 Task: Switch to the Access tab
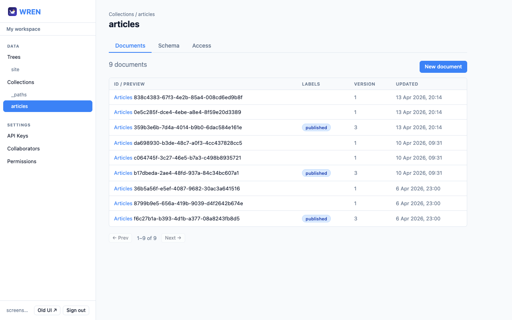(201, 46)
